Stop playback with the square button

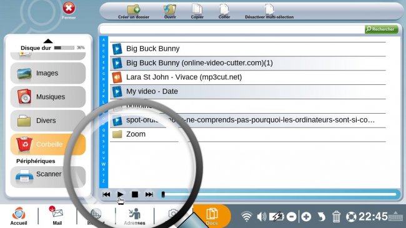coord(135,194)
